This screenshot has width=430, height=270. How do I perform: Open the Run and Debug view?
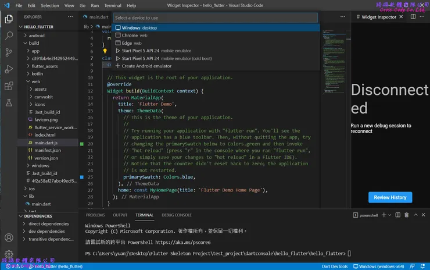pos(9,69)
